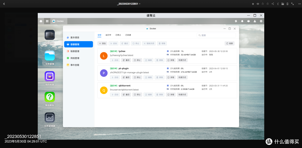Click the 强制关闭 button

[149, 43]
